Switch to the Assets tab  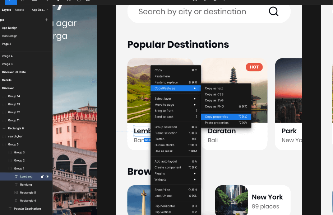19,10
